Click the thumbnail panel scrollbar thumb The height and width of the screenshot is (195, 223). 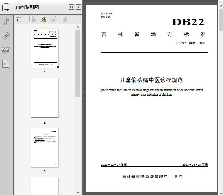coord(78,63)
